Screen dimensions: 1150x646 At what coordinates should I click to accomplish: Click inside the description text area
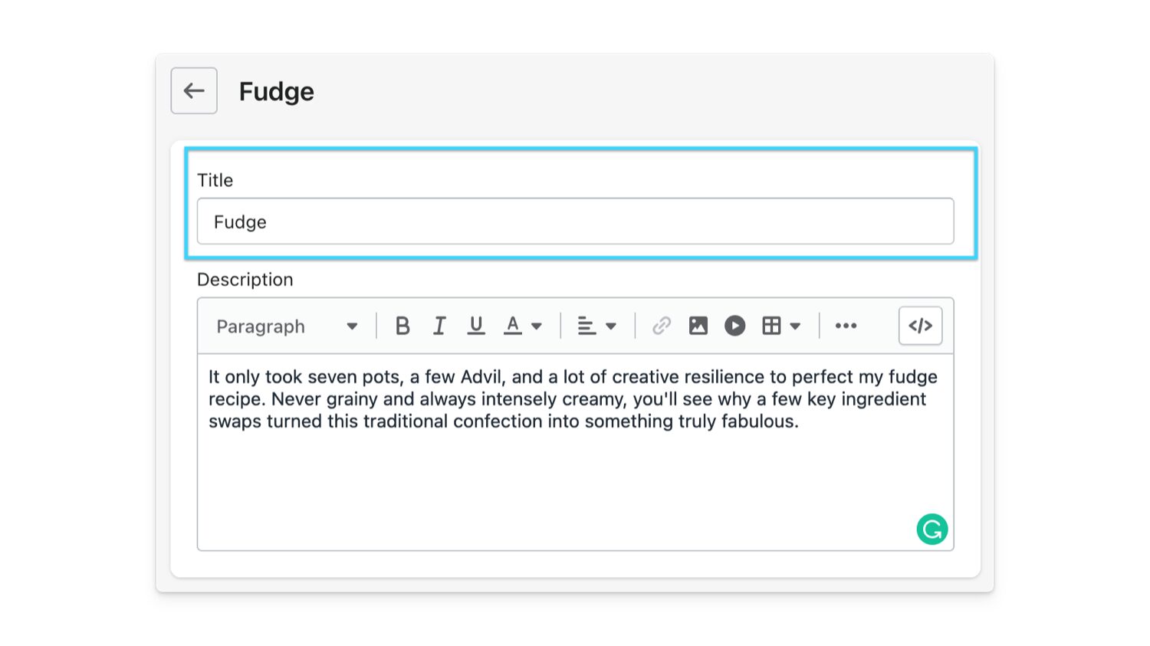pos(576,452)
